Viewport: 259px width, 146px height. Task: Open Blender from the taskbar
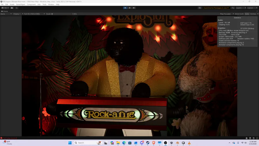pos(177,143)
